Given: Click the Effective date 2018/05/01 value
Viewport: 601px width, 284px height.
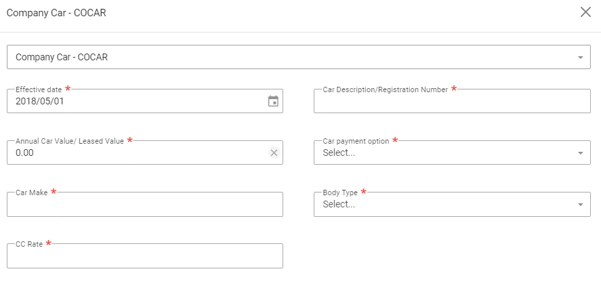Looking at the screenshot, I should pyautogui.click(x=40, y=102).
